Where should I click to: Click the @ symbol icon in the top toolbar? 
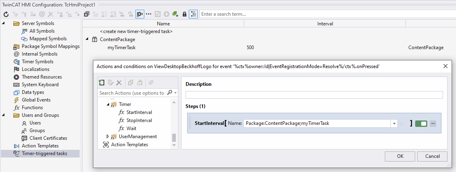click(x=42, y=14)
